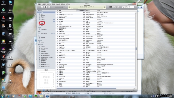Open the View (V) menu
This screenshot has height=98, width=174.
tap(49, 4)
